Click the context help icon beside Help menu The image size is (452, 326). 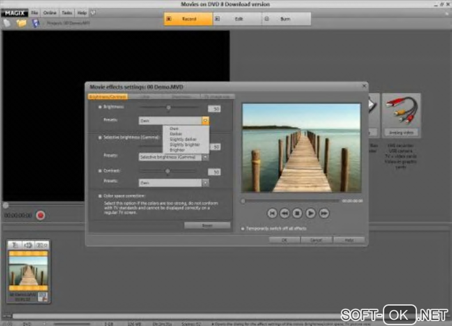click(93, 13)
